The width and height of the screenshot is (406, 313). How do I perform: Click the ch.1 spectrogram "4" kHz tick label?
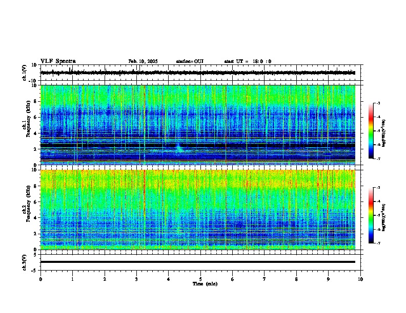(x=36, y=133)
